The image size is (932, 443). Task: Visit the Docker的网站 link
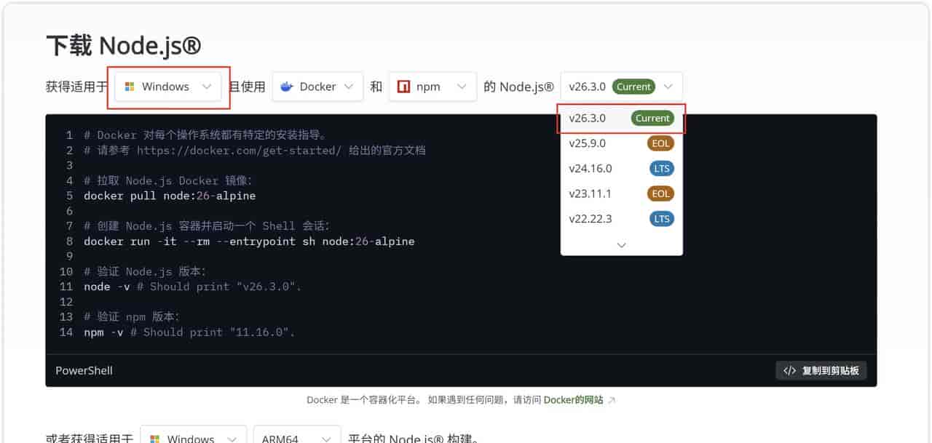(573, 400)
